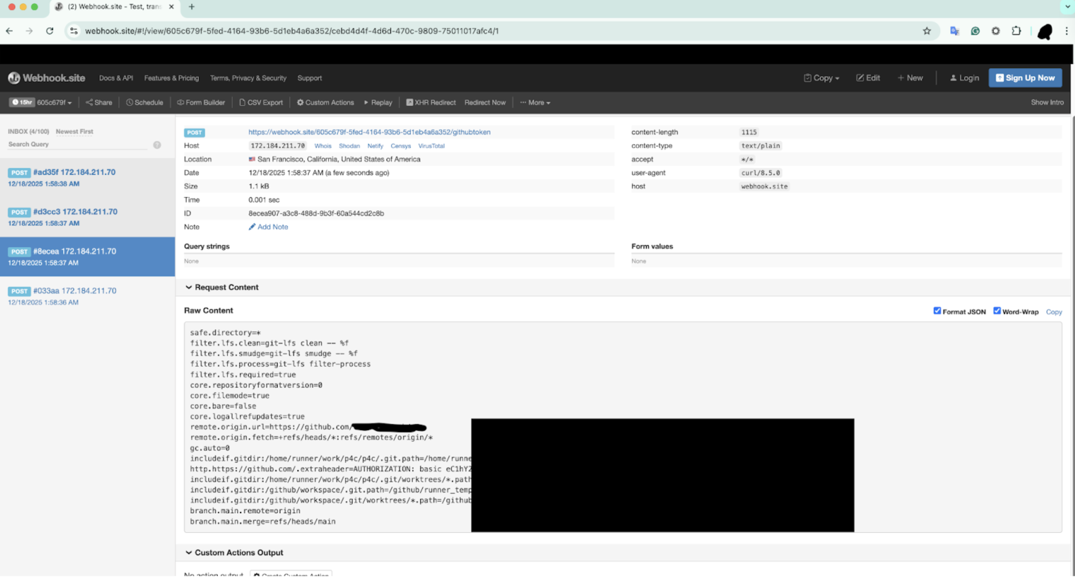The height and width of the screenshot is (579, 1075).
Task: Click the search help question mark icon
Action: 157,145
